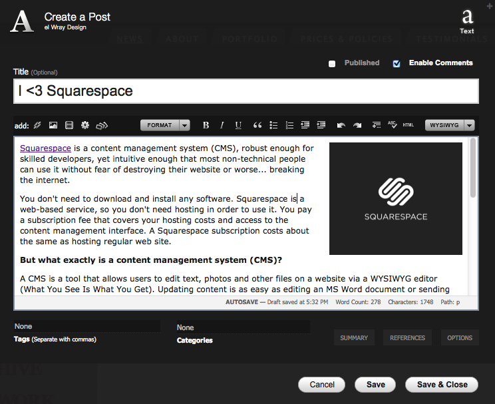Click the Save button

[375, 385]
